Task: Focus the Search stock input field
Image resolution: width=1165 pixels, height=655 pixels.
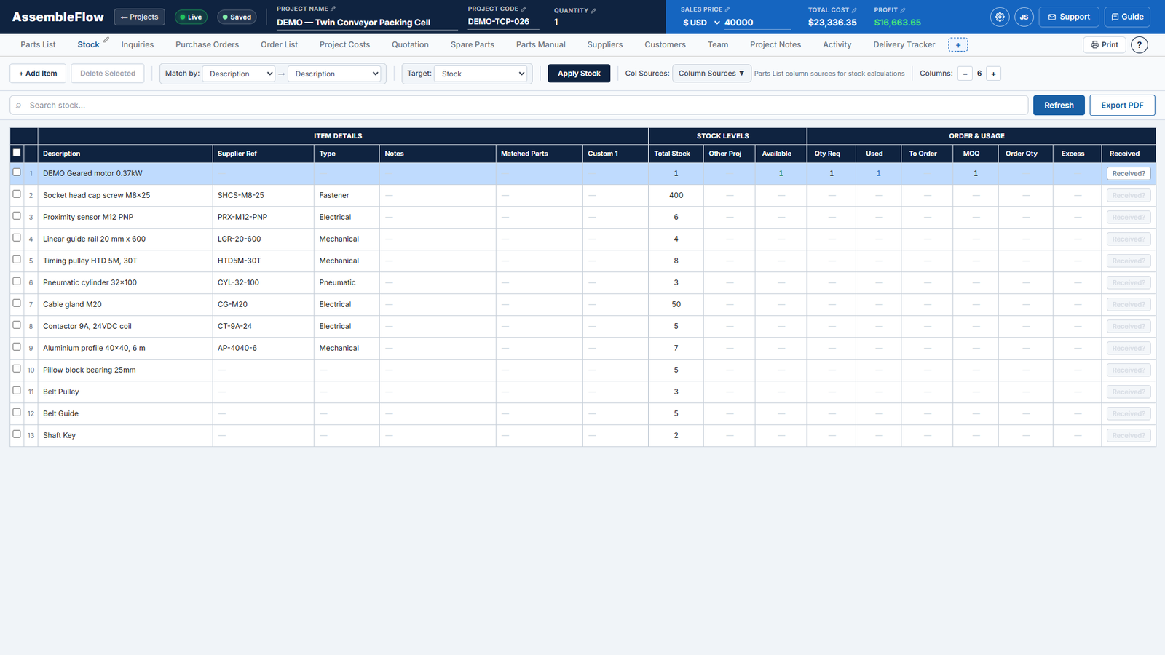Action: click(518, 106)
